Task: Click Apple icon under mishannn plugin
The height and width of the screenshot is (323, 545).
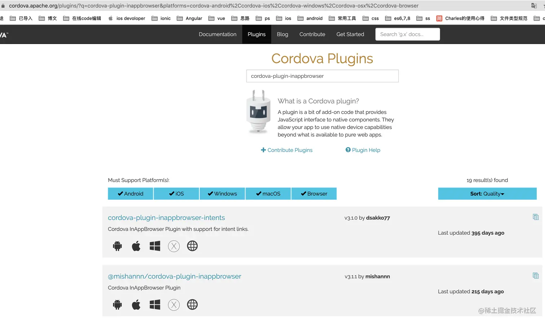Action: [x=136, y=305]
